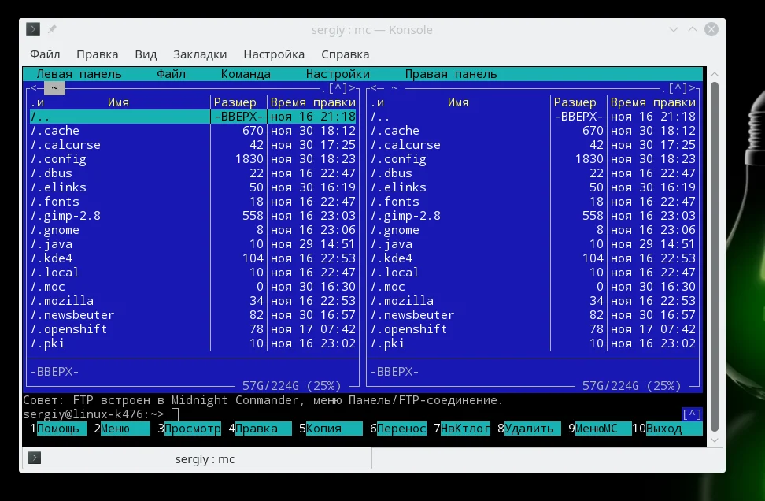Select '/.mozilla' in the left panel
Viewport: 765px width, 501px height.
click(63, 301)
